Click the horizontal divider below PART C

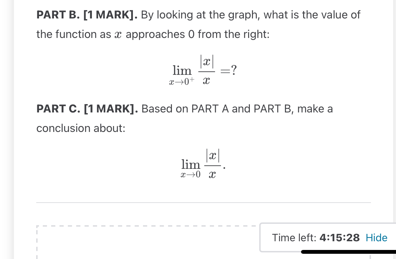pos(204,202)
